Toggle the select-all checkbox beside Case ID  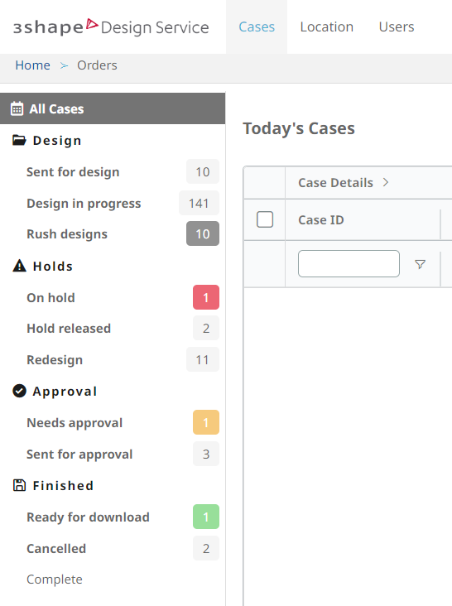pos(265,219)
